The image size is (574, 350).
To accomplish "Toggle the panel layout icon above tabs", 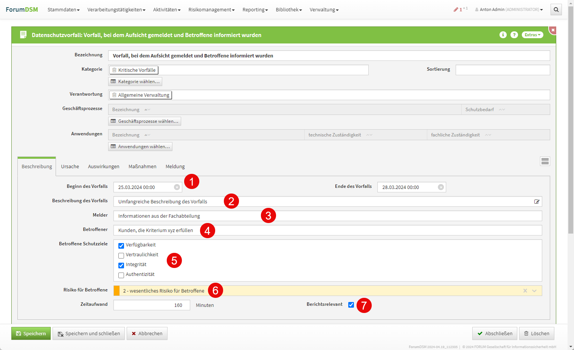I will tap(545, 161).
